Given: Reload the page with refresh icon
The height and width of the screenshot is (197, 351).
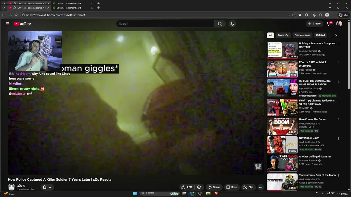Looking at the screenshot, I should [10, 15].
